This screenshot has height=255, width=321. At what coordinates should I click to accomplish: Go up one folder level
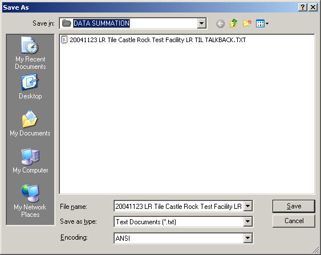pyautogui.click(x=233, y=23)
